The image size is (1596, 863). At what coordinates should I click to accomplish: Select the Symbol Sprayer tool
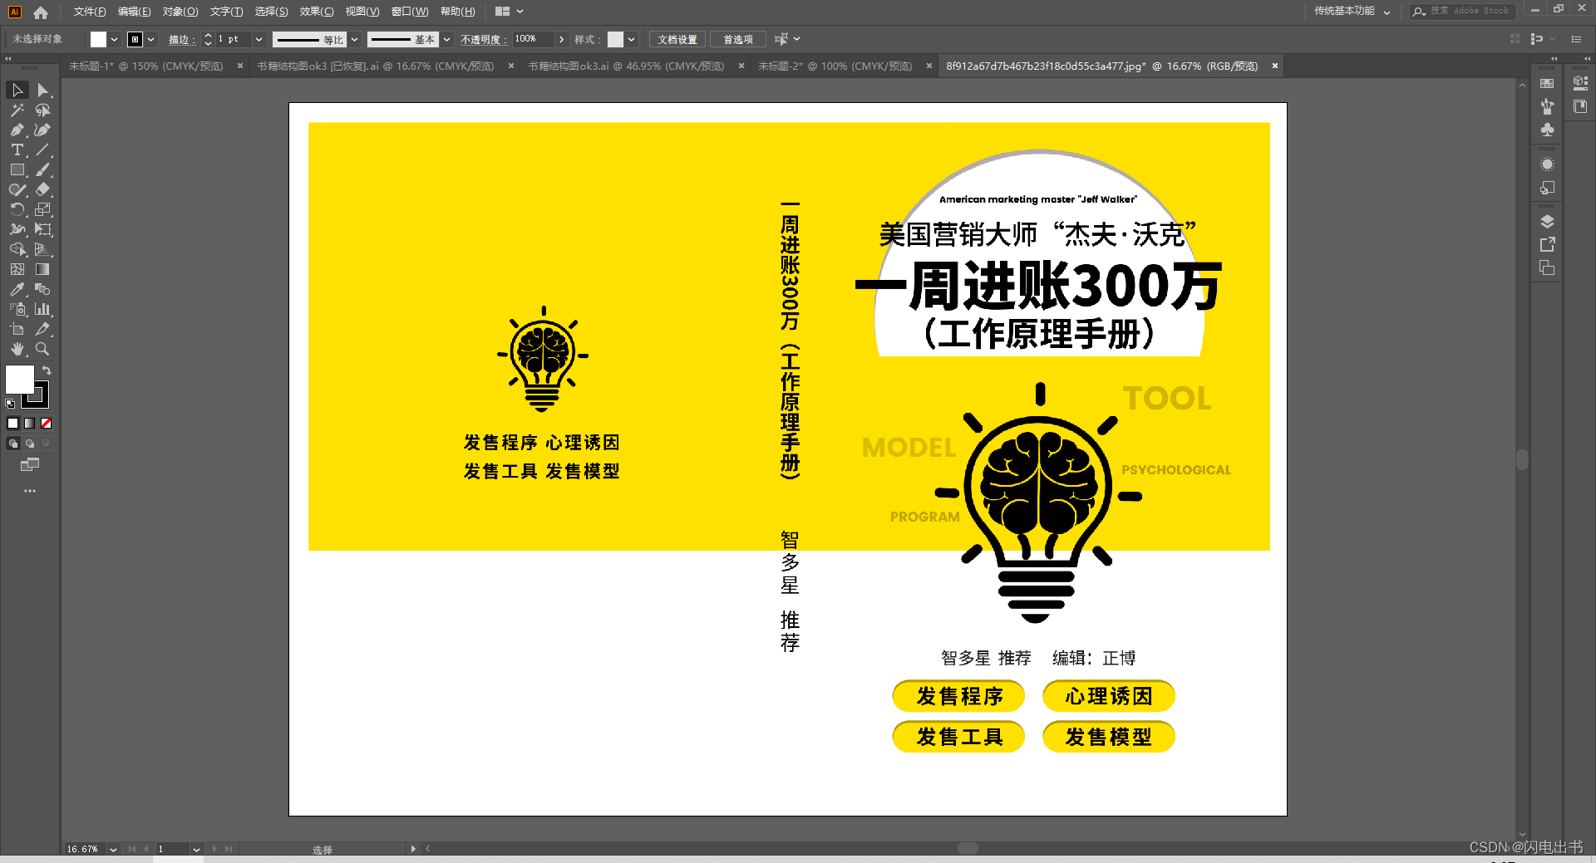coord(17,309)
